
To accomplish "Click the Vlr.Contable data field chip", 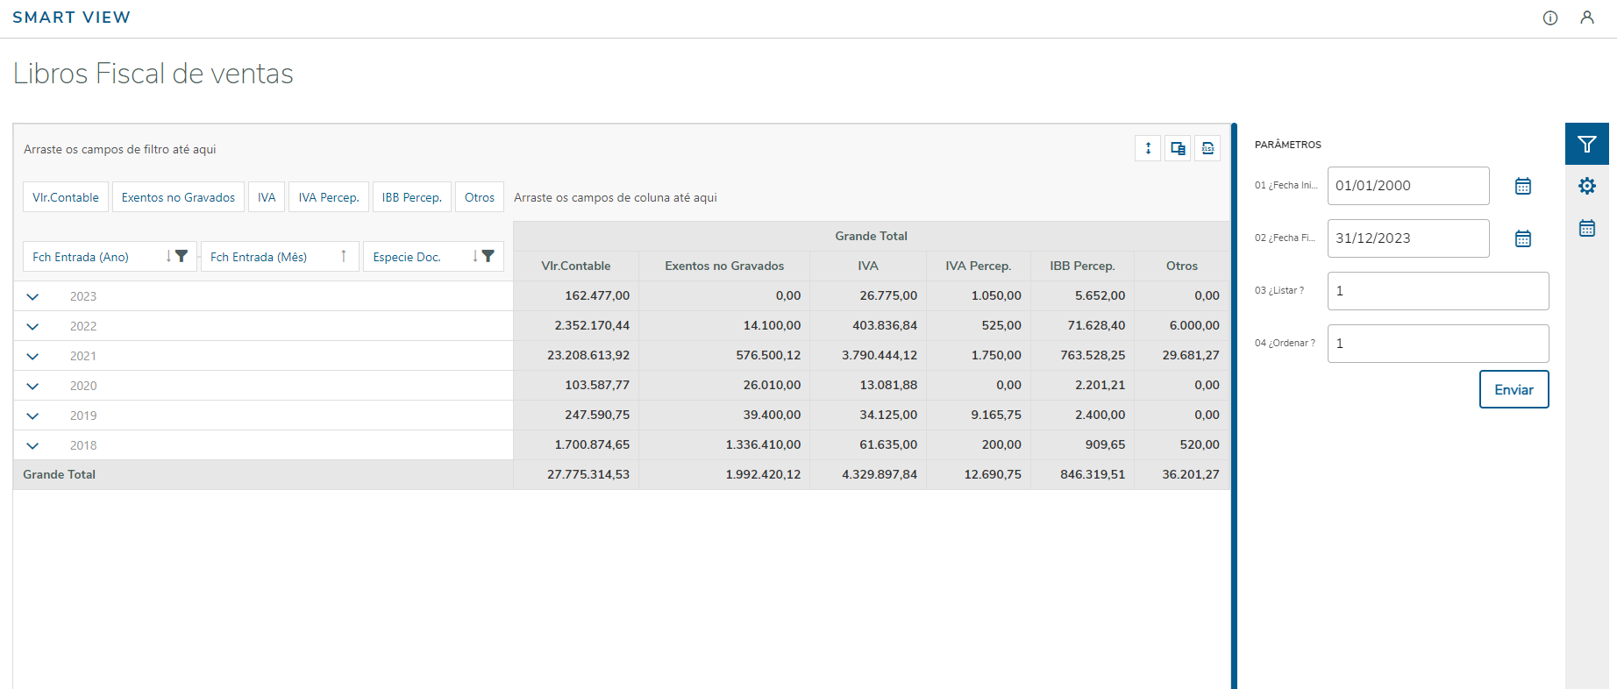I will pos(66,197).
